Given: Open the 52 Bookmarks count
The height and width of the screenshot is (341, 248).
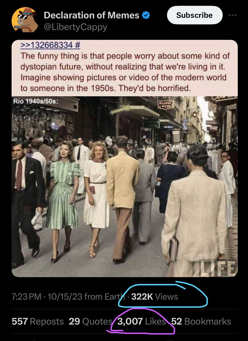Looking at the screenshot, I should (x=201, y=321).
